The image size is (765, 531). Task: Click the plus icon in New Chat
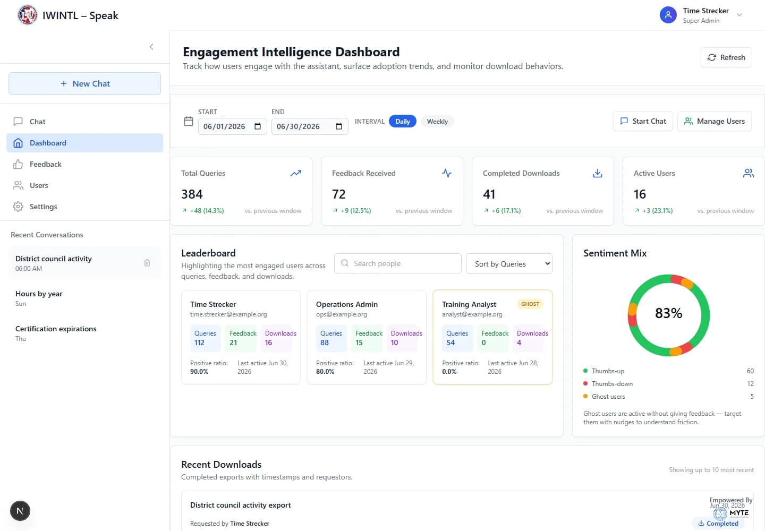[x=64, y=83]
